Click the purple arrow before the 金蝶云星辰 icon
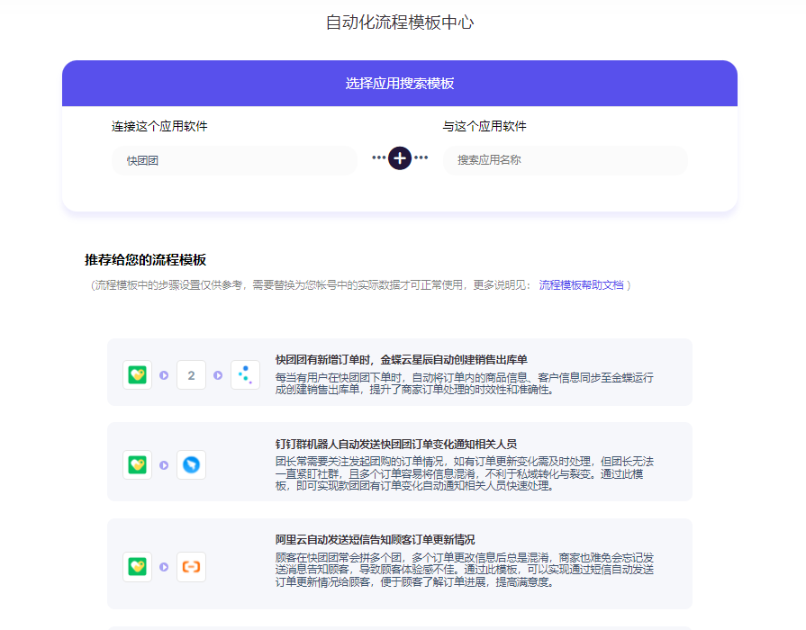This screenshot has width=806, height=630. click(x=218, y=375)
